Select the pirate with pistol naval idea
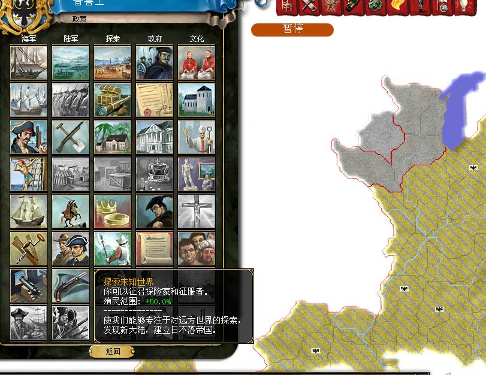Screen dimensions: 486x375 (29, 137)
